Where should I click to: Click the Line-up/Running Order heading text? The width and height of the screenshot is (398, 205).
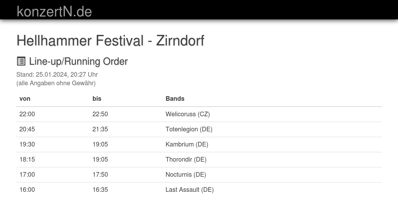coord(78,61)
